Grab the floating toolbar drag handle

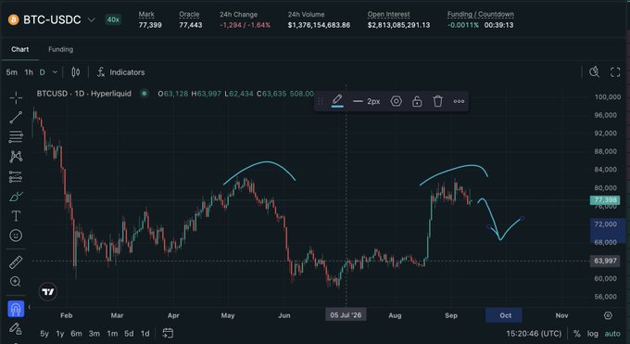(x=321, y=101)
